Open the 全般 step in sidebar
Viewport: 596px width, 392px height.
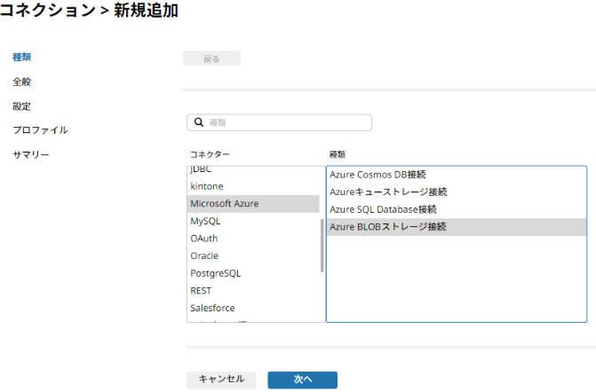(x=21, y=82)
